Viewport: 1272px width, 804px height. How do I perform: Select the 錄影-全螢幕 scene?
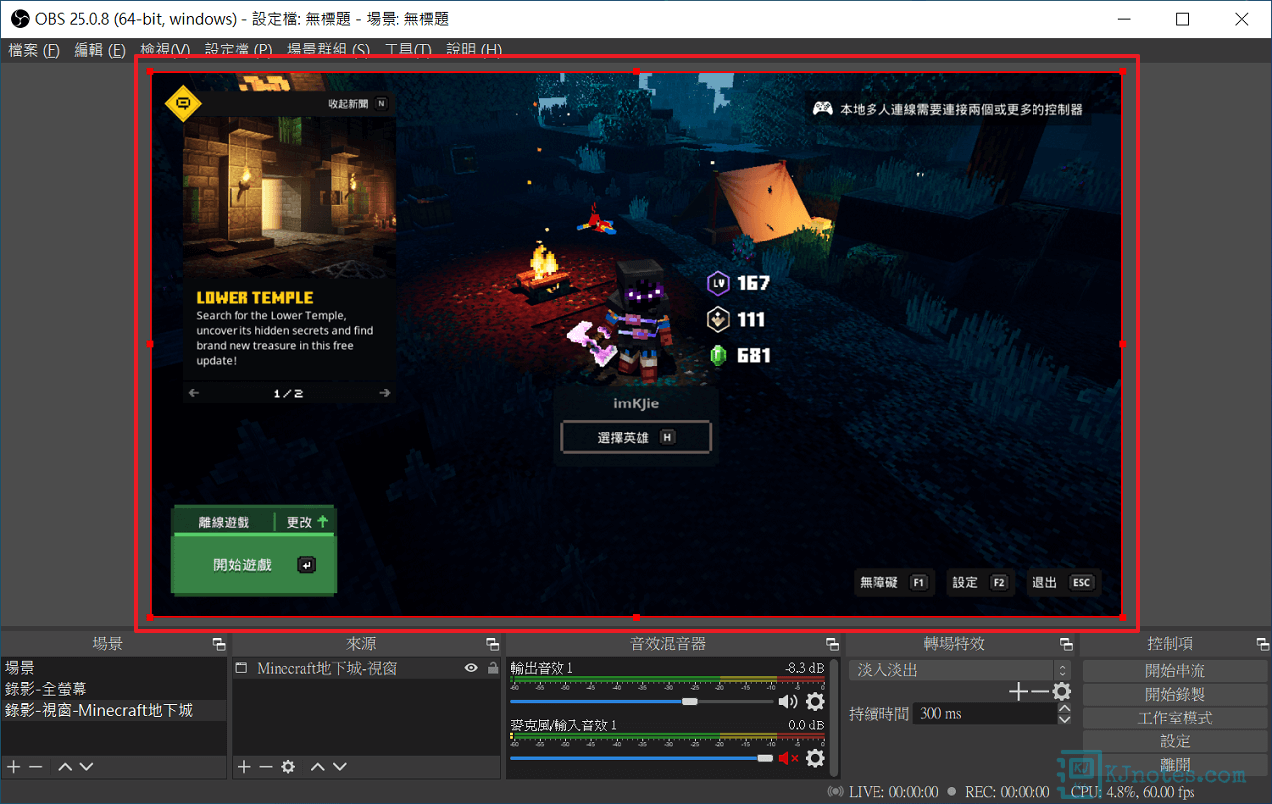pos(113,689)
